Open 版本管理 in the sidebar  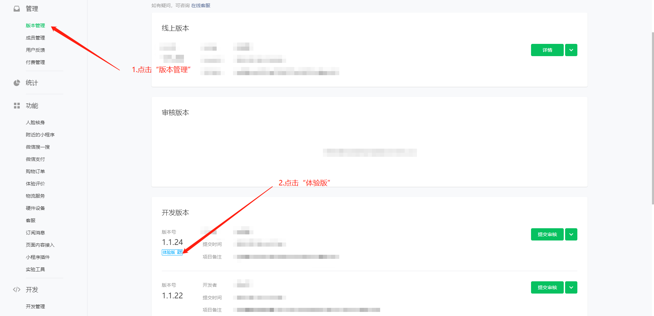point(35,26)
